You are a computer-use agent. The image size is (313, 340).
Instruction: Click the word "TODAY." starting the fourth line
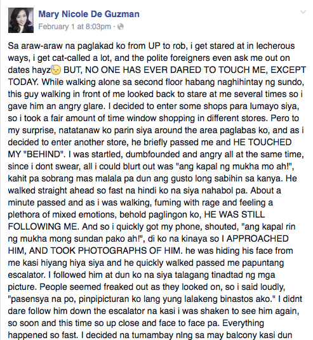click(x=23, y=82)
